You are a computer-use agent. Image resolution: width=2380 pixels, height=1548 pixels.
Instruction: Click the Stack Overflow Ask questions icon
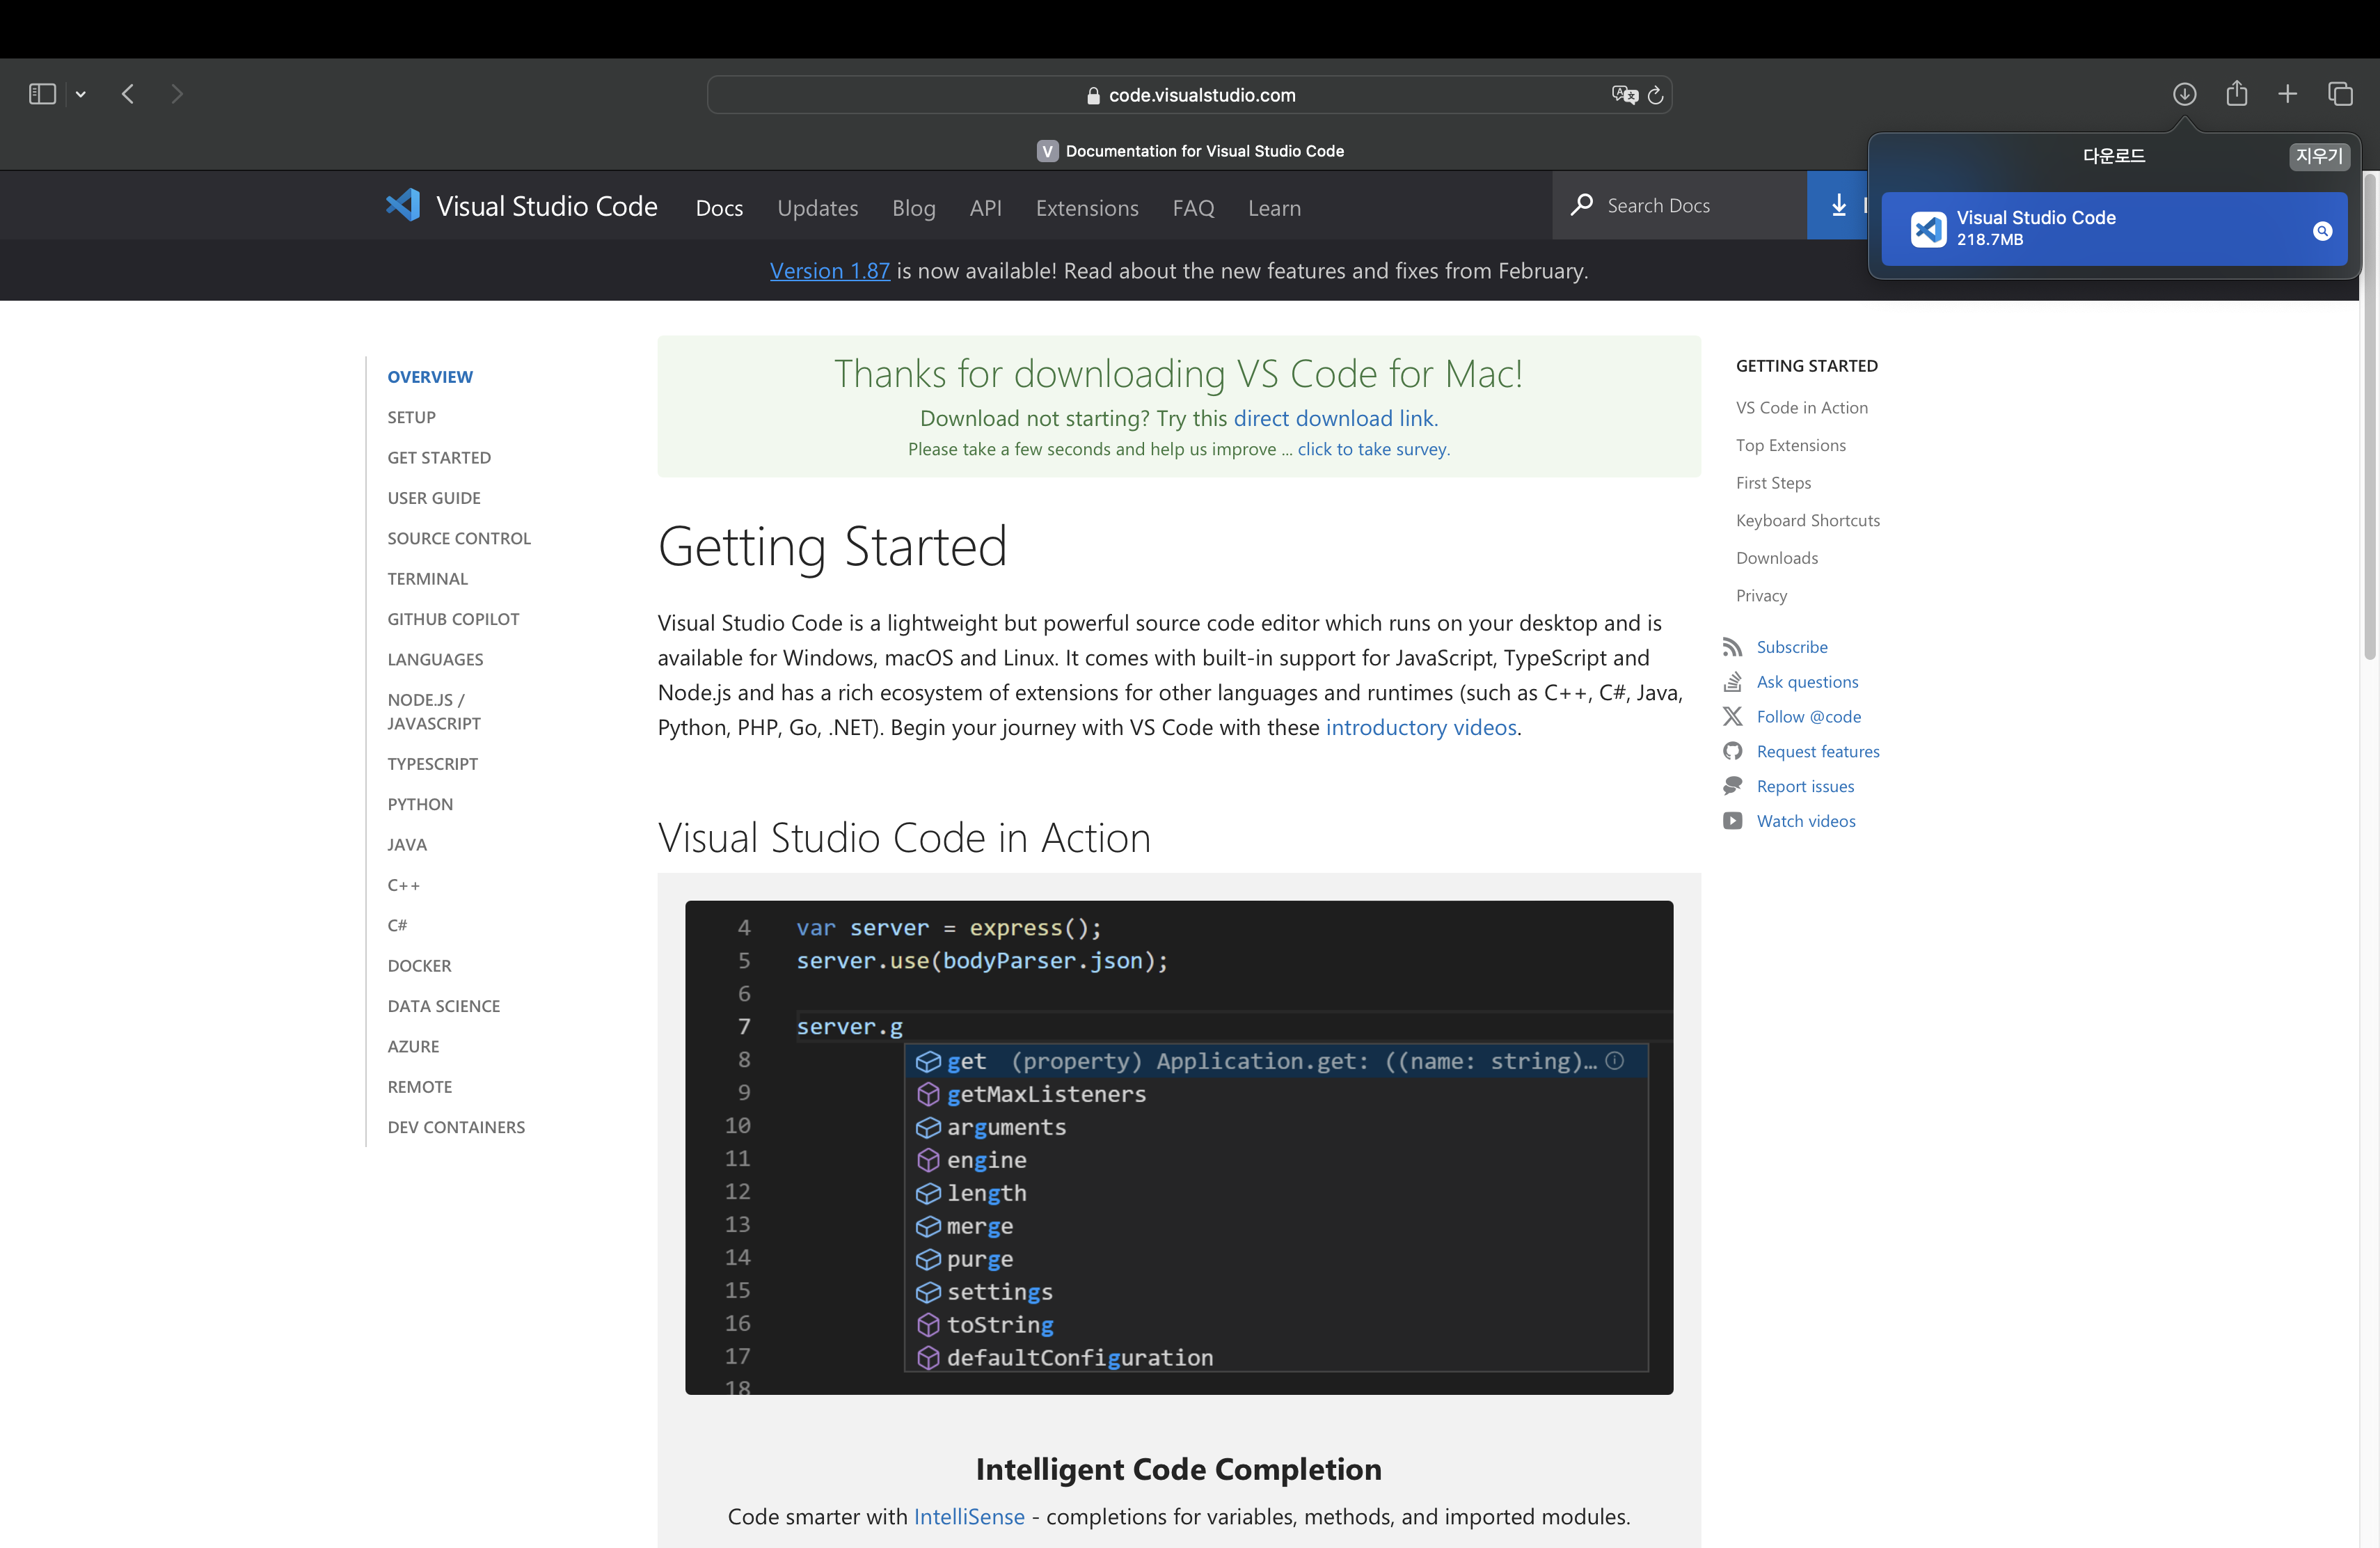click(1732, 682)
